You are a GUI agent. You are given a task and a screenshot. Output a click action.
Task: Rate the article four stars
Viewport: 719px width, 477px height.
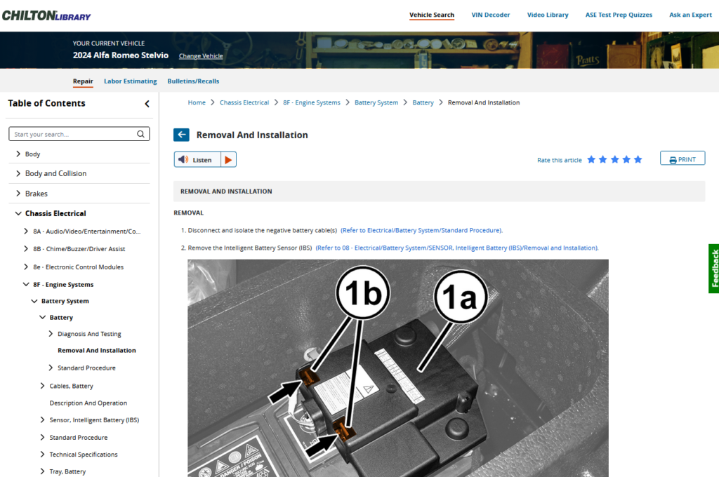tap(626, 159)
